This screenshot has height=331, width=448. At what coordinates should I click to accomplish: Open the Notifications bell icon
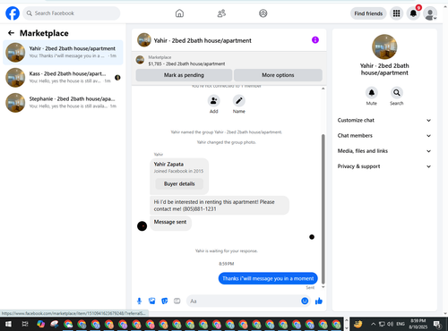[413, 13]
